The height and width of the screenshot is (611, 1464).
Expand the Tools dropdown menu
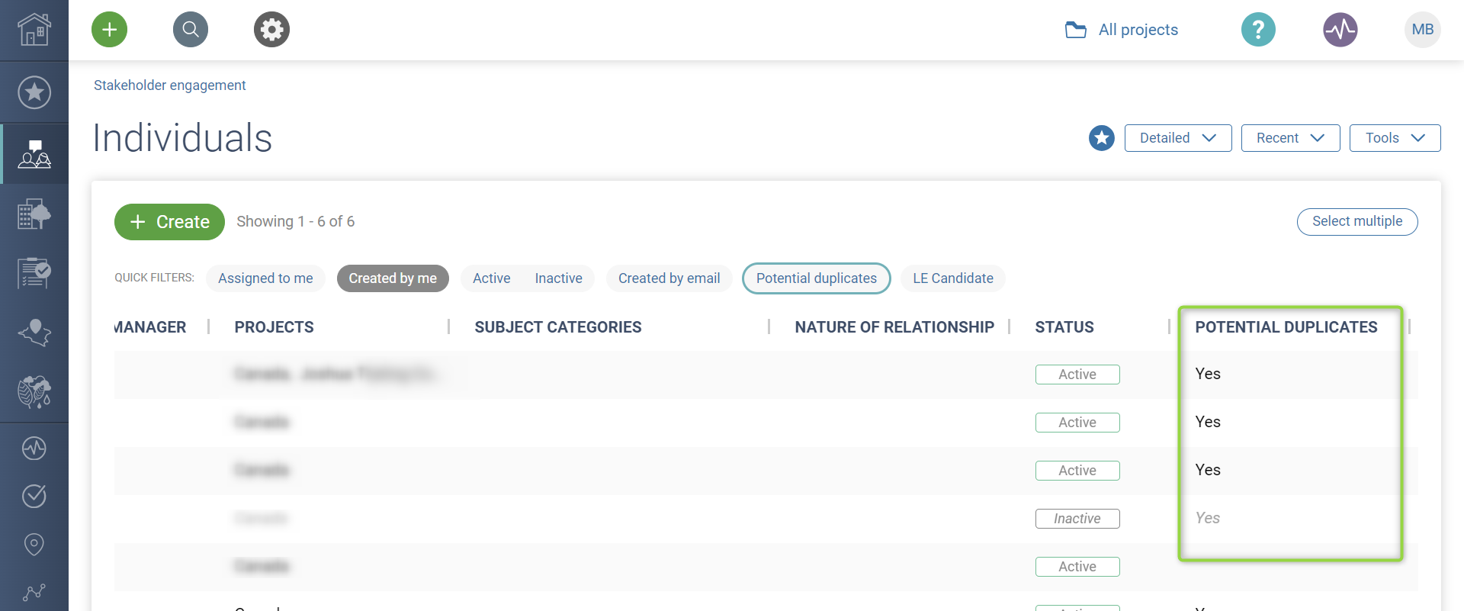click(x=1395, y=138)
